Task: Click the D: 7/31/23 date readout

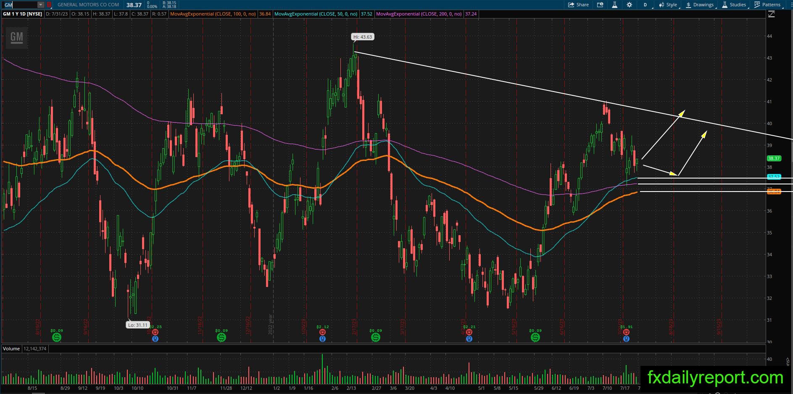Action: 57,14
